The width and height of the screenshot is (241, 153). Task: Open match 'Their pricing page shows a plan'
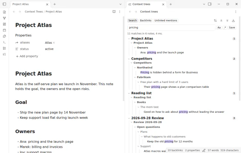click(176, 87)
